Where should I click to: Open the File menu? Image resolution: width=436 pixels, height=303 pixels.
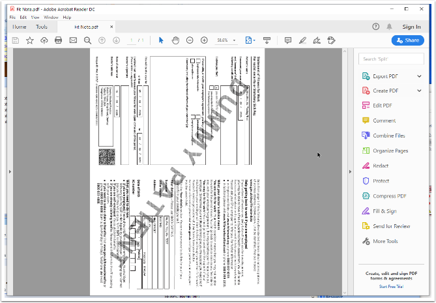pos(12,17)
